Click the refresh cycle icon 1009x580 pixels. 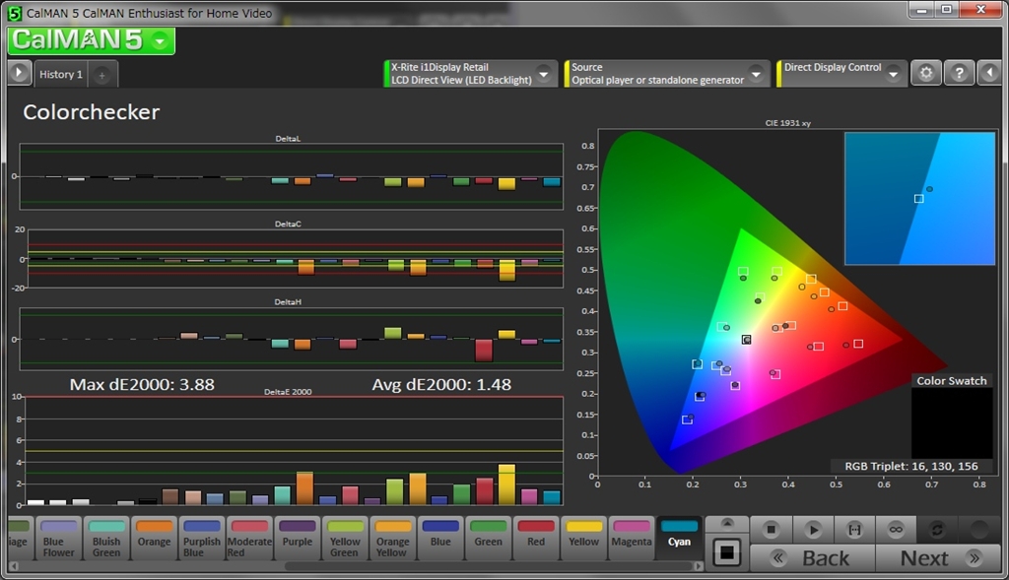[937, 529]
